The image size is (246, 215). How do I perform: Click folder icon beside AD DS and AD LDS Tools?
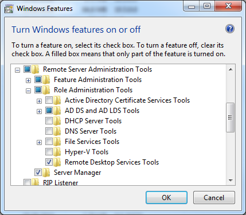(57, 111)
